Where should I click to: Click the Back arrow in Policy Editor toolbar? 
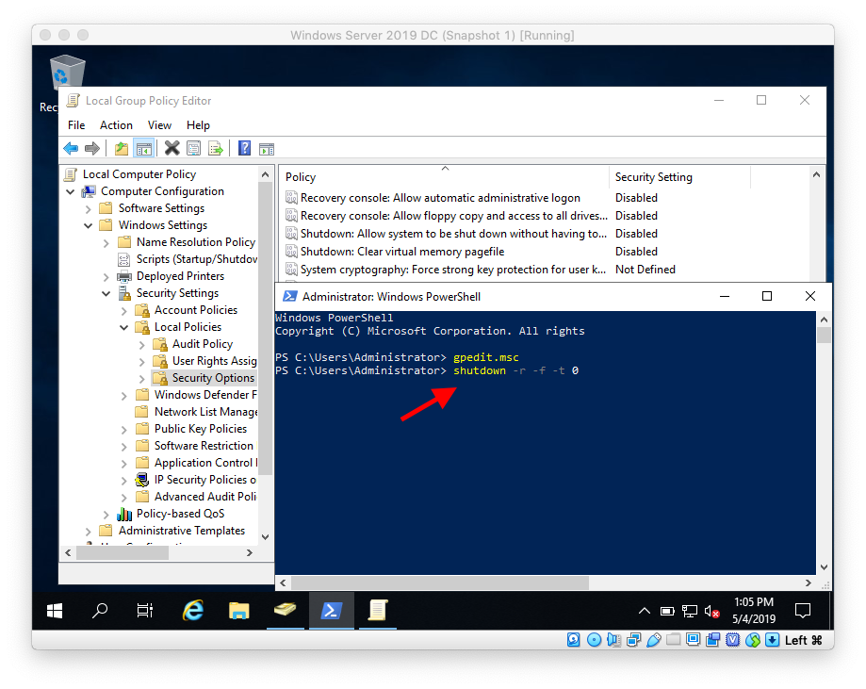coord(71,148)
